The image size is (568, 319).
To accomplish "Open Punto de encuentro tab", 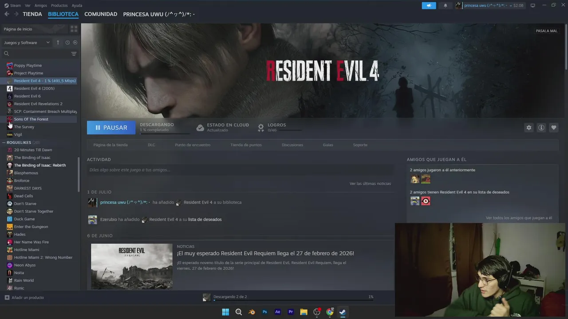I will click(x=193, y=145).
